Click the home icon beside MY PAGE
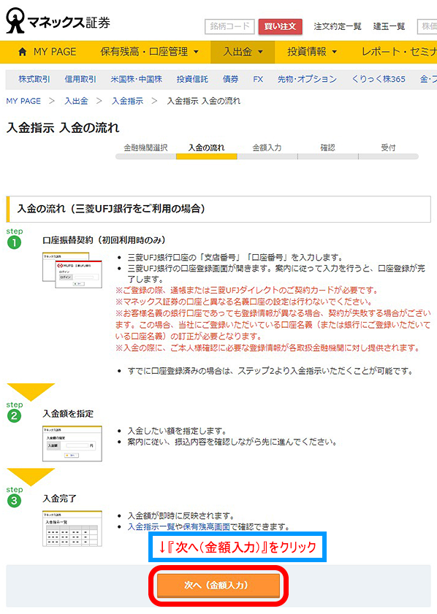 [23, 52]
